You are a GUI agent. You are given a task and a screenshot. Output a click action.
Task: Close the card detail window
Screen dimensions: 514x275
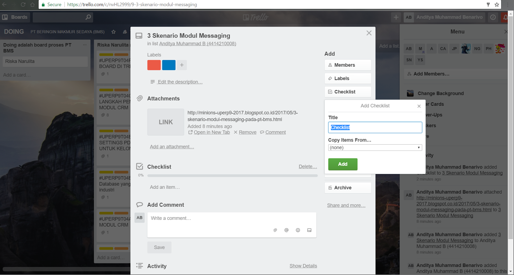[369, 33]
